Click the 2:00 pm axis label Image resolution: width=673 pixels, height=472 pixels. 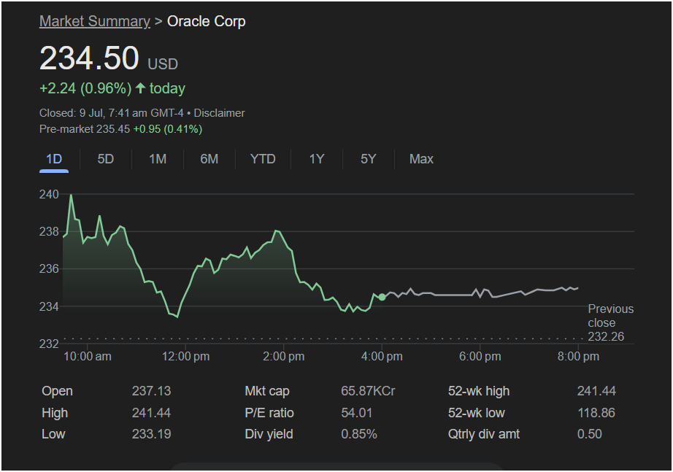pos(284,356)
